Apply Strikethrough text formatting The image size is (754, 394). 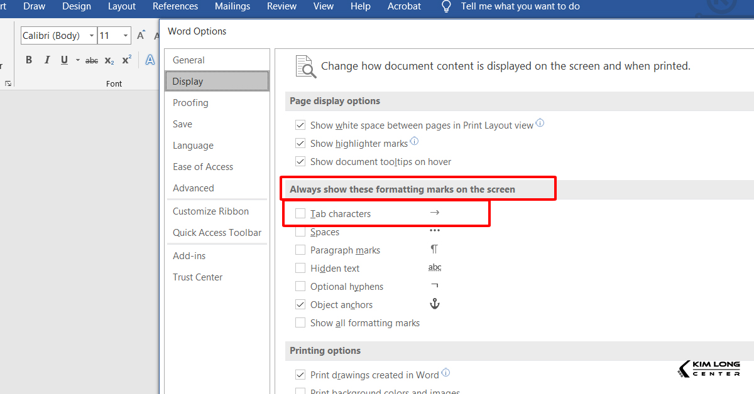pos(92,60)
